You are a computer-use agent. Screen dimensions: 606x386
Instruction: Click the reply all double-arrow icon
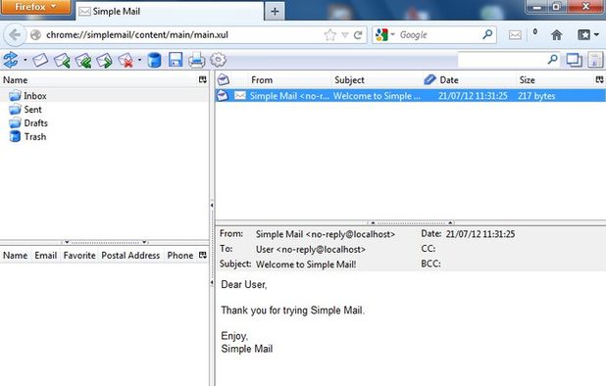[83, 61]
